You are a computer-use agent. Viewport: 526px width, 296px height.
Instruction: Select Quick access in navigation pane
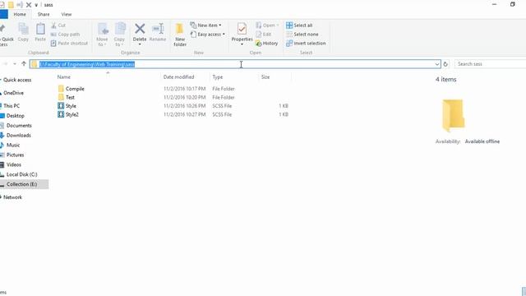pos(17,80)
